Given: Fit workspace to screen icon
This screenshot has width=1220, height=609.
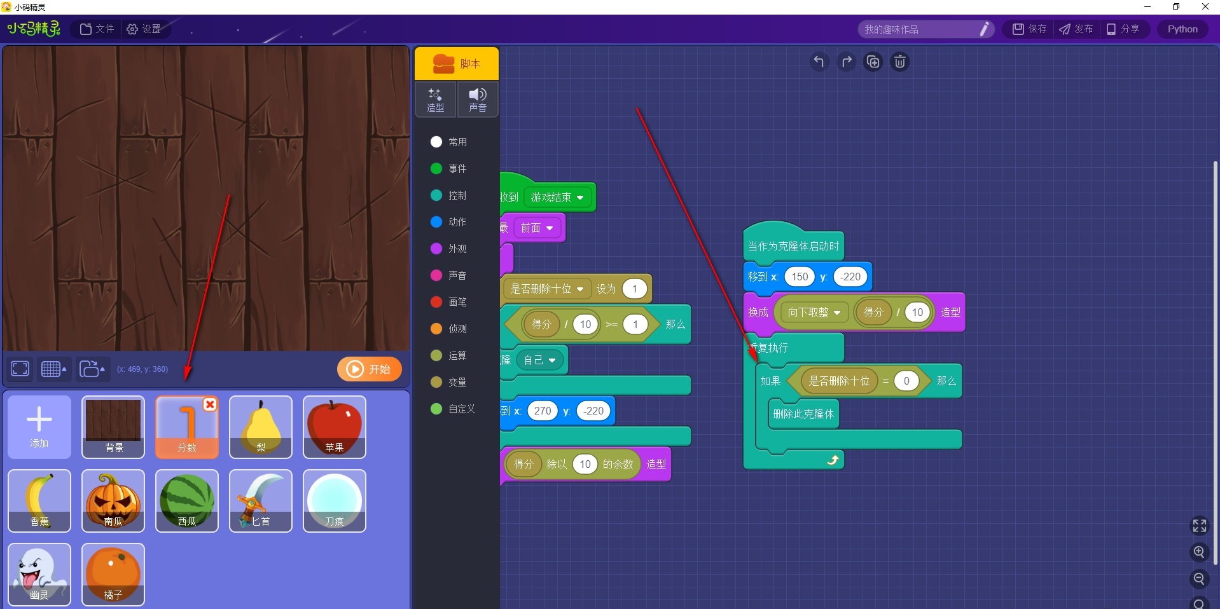Looking at the screenshot, I should (x=1199, y=526).
